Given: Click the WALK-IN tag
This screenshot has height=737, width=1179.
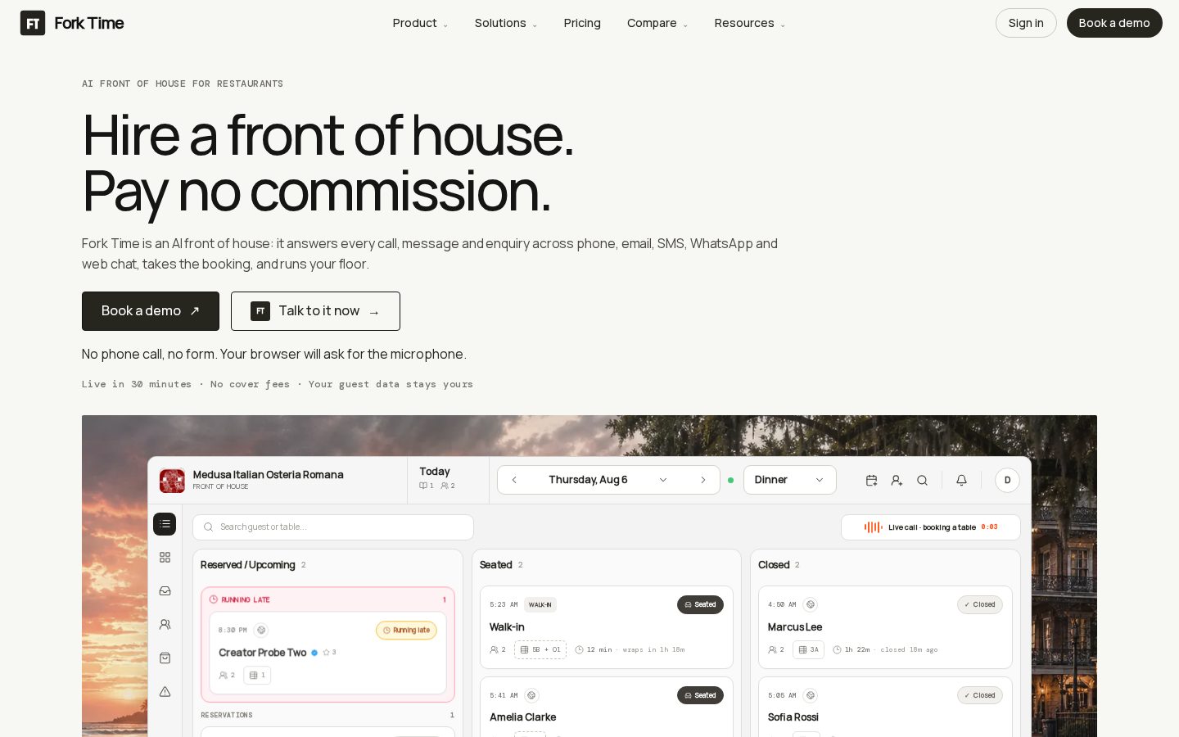Looking at the screenshot, I should click(x=540, y=605).
